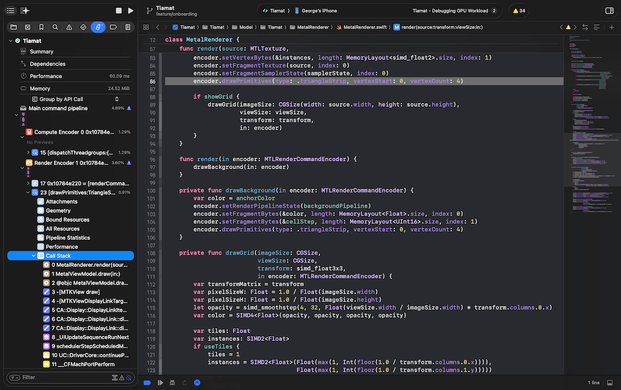This screenshot has height=390, width=621.
Task: Select the Model folder breadcrumb
Action: [241, 27]
